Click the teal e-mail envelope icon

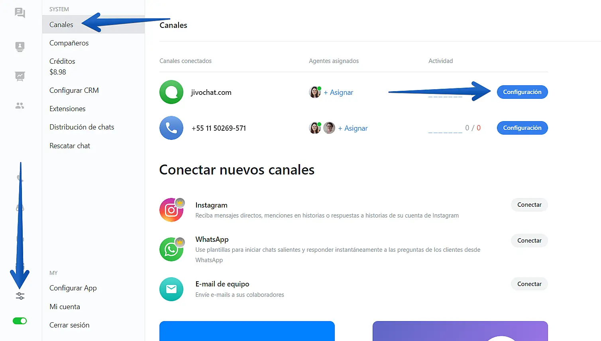pyautogui.click(x=171, y=289)
